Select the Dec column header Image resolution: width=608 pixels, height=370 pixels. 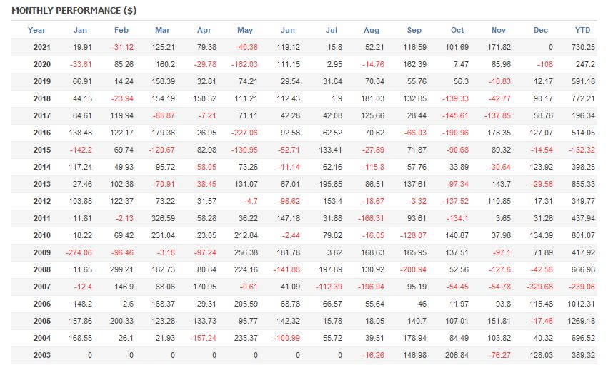click(x=541, y=30)
